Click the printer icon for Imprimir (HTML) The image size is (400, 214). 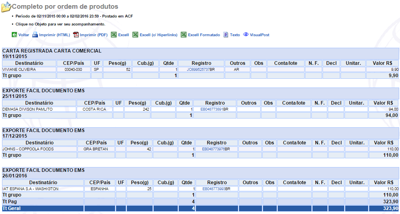[x=35, y=35]
